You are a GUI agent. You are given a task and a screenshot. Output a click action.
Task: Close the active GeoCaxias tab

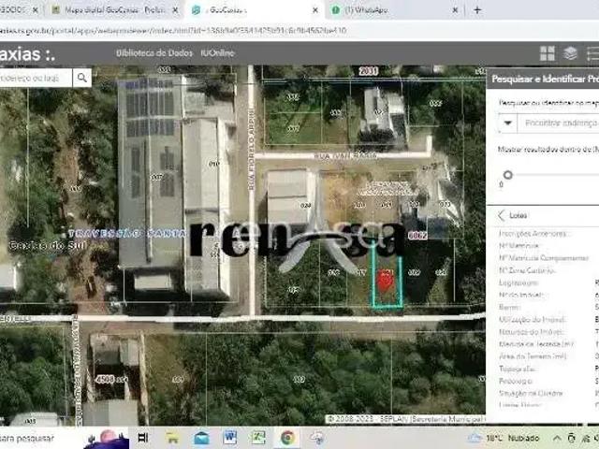pos(315,10)
